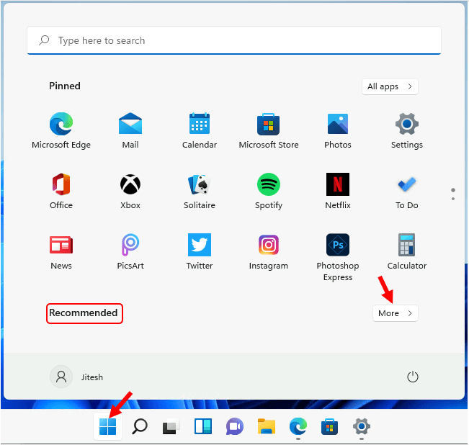Launch Instagram
This screenshot has width=469, height=445.
268,251
